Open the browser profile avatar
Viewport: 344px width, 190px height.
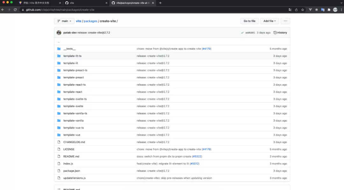click(335, 10)
